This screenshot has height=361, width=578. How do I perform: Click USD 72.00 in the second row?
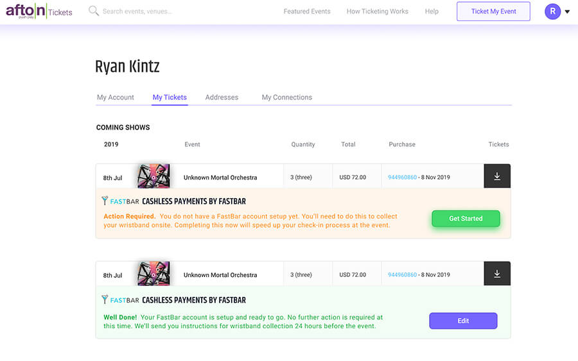[x=353, y=275]
